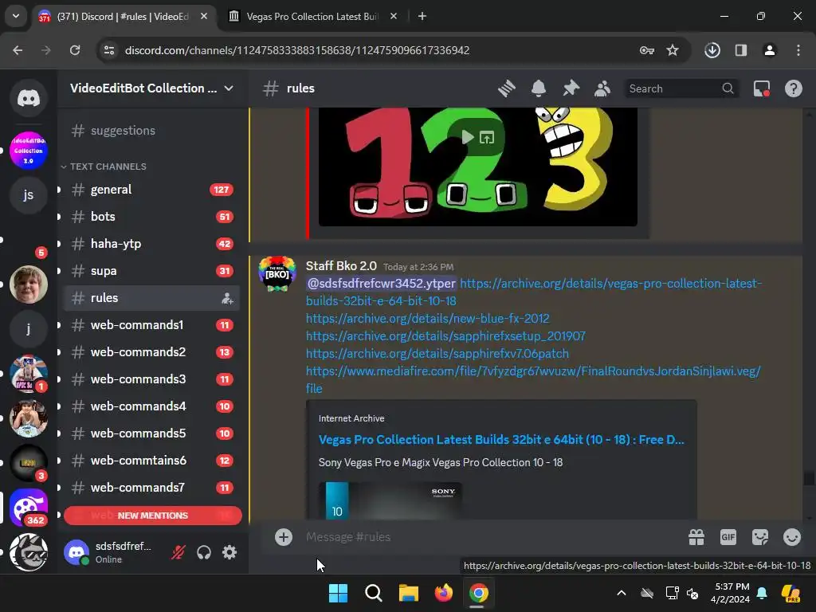816x612 pixels.
Task: Open the general channel
Action: [151, 190]
